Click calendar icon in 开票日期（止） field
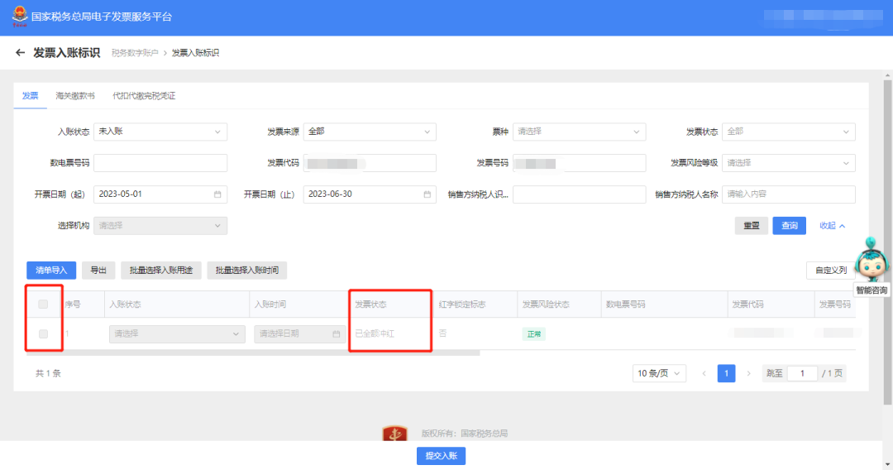Image resolution: width=893 pixels, height=470 pixels. (x=427, y=194)
